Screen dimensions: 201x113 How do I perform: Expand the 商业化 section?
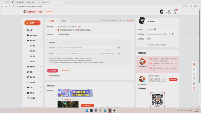click(41, 93)
